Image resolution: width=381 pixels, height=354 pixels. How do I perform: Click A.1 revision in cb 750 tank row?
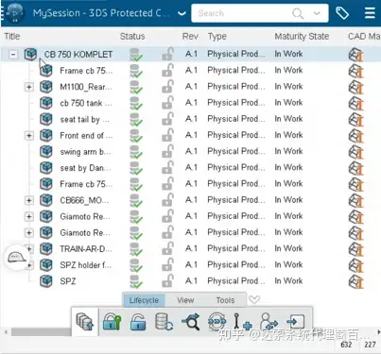pyautogui.click(x=191, y=103)
